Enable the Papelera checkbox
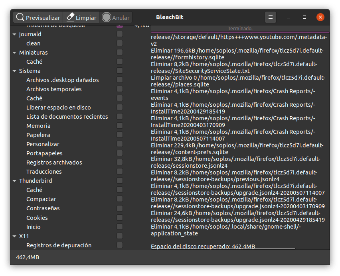340x276 pixels. [120, 135]
